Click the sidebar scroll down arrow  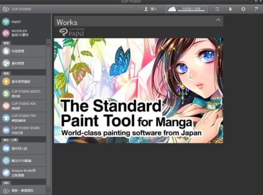(x=48, y=190)
